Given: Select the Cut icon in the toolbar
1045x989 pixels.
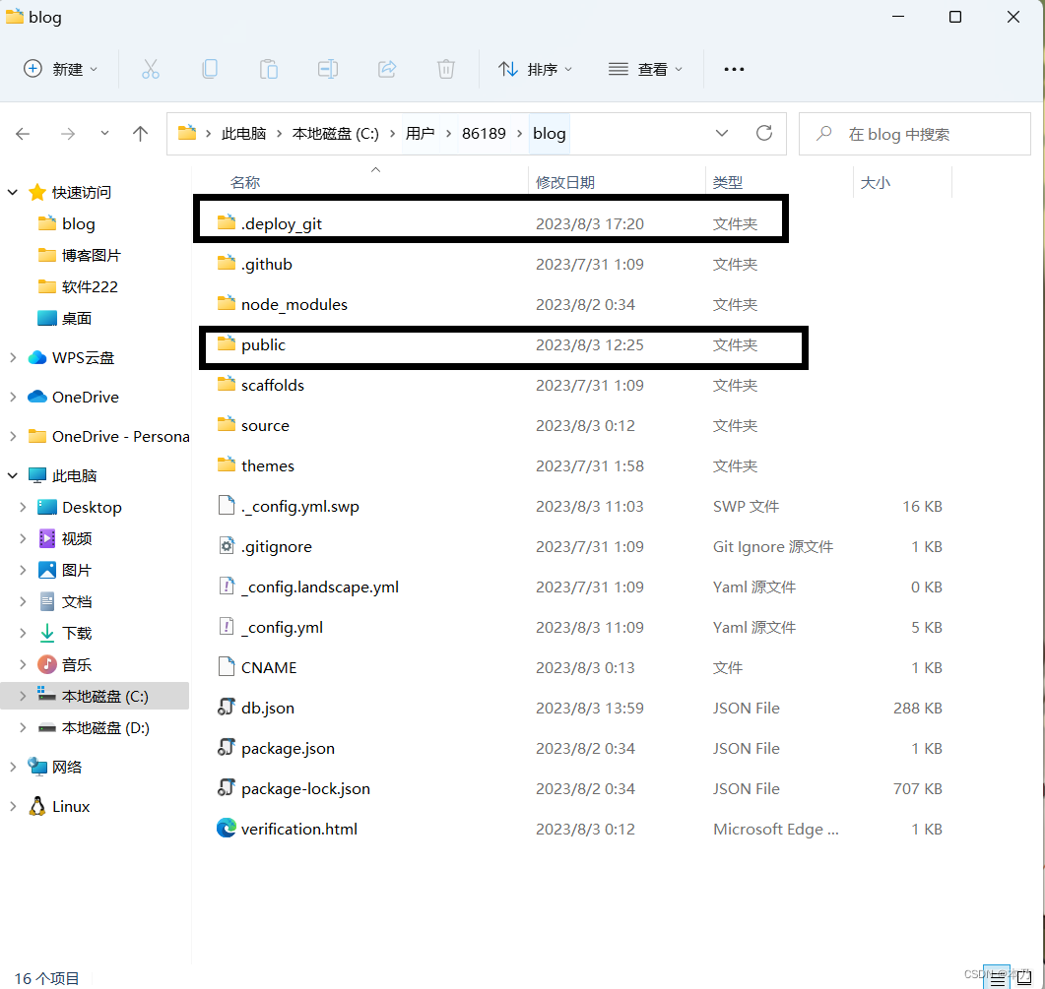Looking at the screenshot, I should coord(150,68).
